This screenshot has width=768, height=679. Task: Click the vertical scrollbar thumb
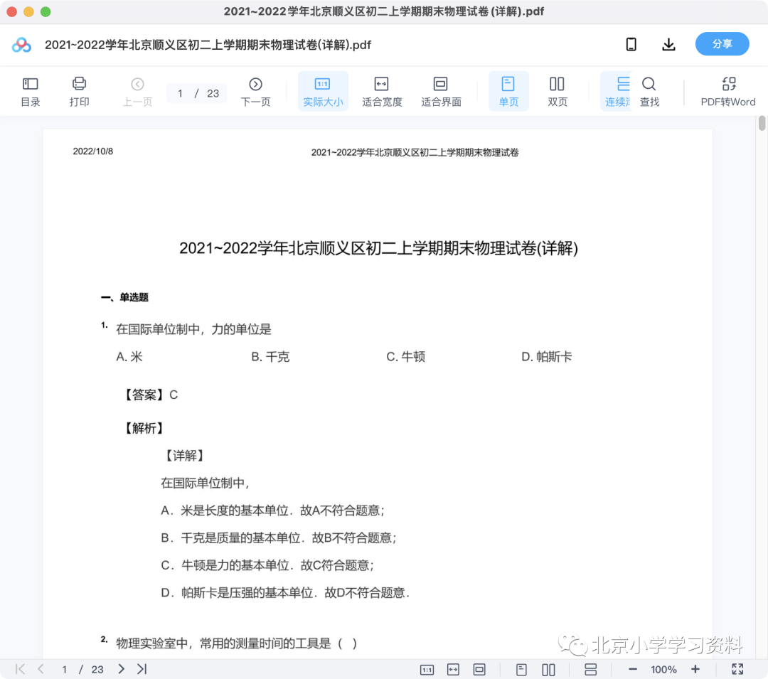[x=762, y=124]
